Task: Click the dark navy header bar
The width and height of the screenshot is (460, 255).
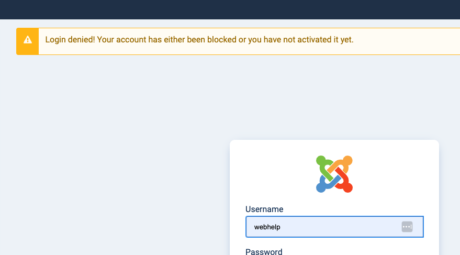Action: coord(230,9)
